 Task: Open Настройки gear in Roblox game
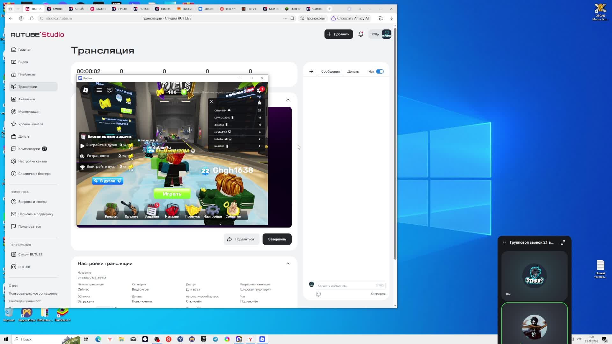tap(213, 211)
